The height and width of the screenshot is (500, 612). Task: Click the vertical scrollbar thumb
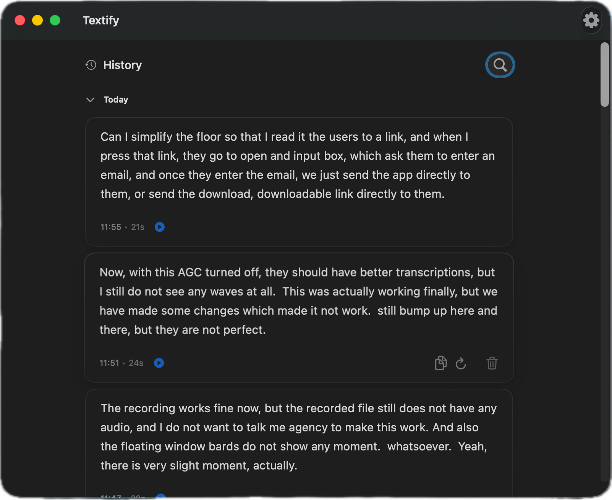click(x=604, y=74)
